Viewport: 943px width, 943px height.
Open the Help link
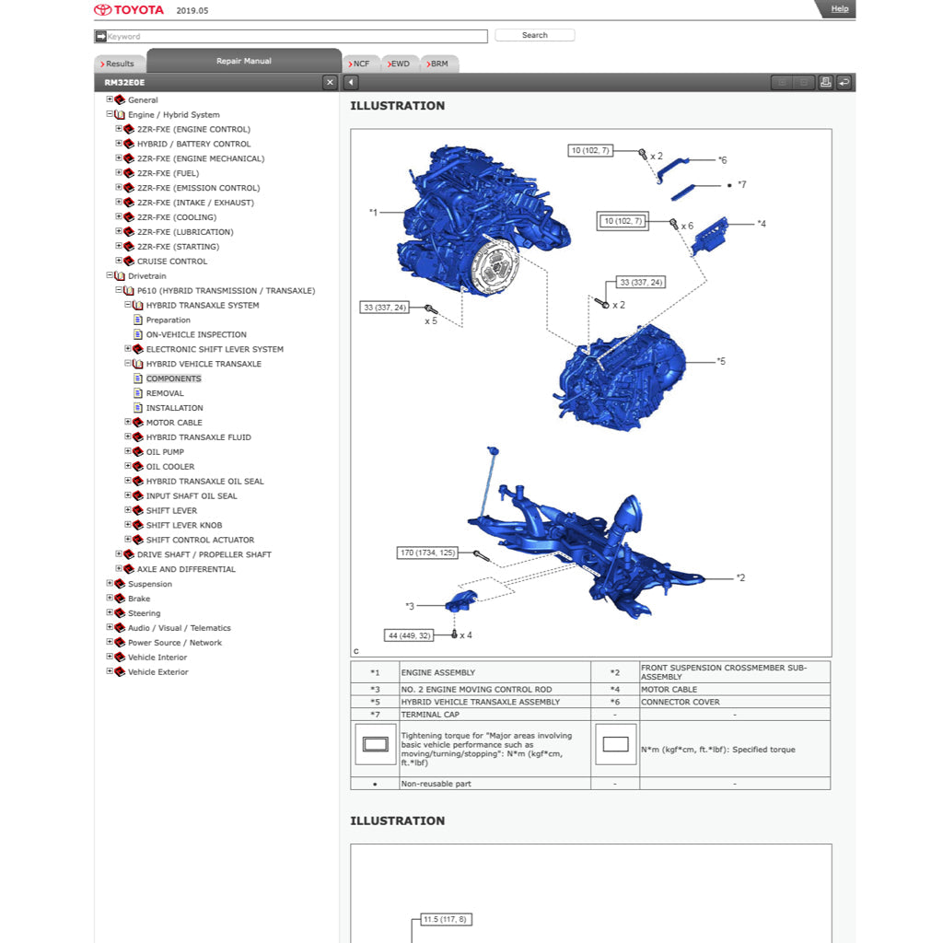click(839, 8)
